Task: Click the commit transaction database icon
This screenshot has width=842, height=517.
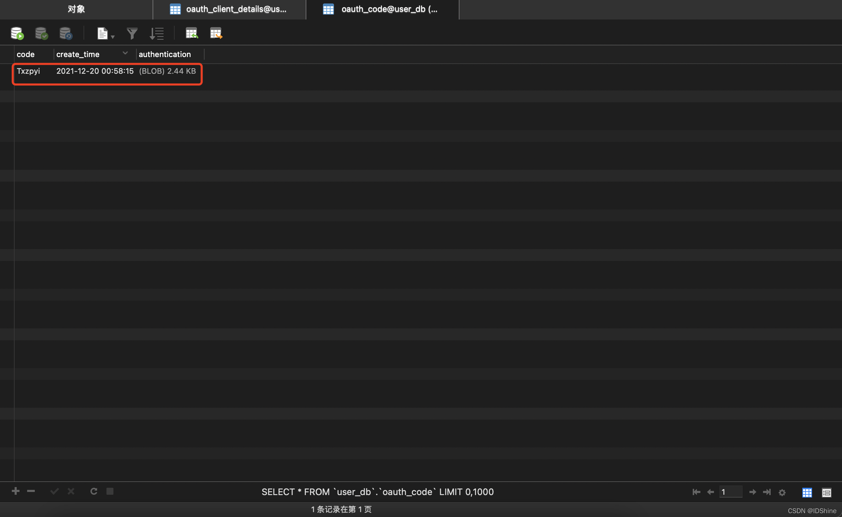Action: coord(41,33)
